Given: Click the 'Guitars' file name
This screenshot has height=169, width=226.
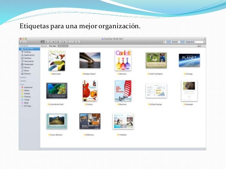Looking at the screenshot, I should pyautogui.click(x=90, y=104).
